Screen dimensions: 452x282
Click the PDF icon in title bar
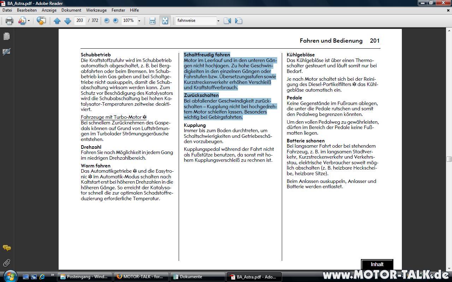click(x=3, y=3)
